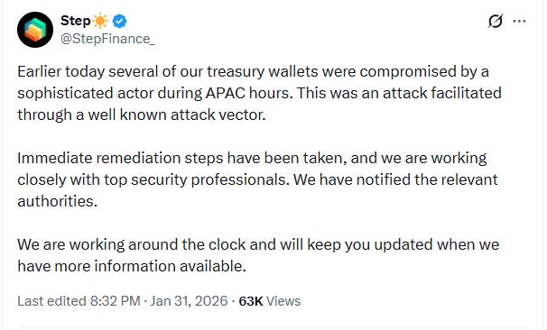Open the three-dot more options menu
547x330 pixels.
click(x=519, y=22)
